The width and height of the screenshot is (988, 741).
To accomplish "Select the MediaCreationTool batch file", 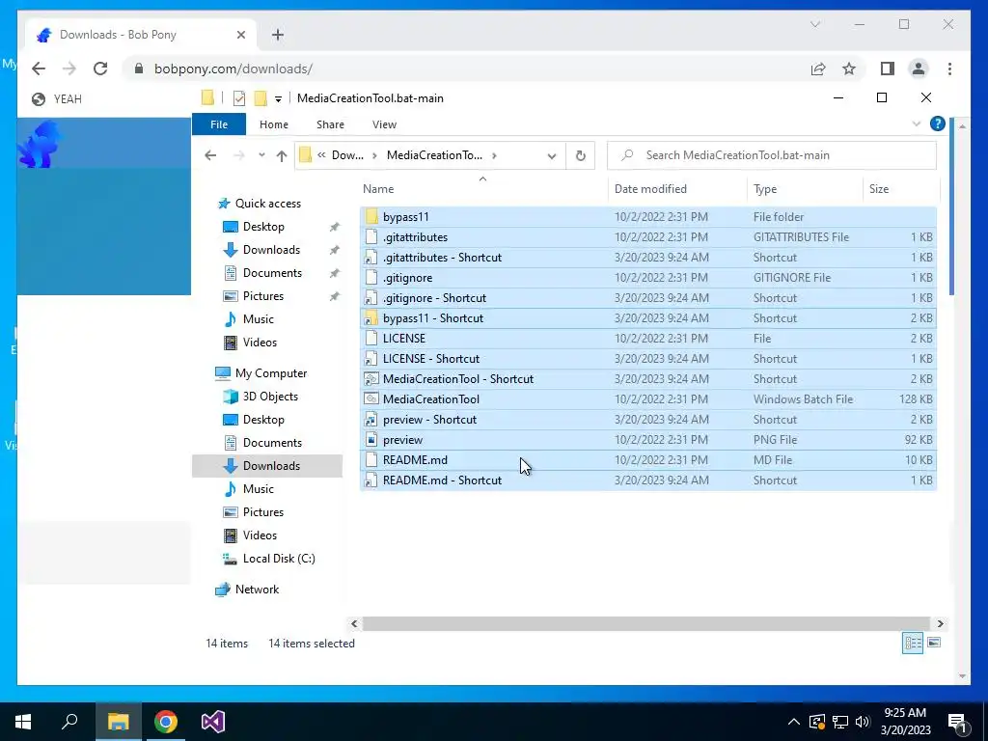I will pyautogui.click(x=647, y=399).
